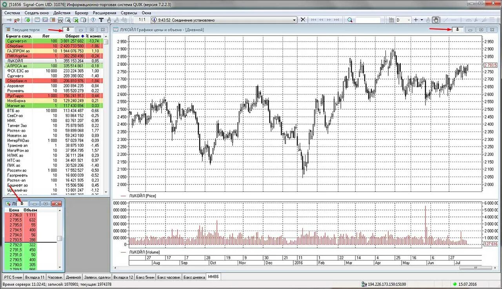
Task: Select the active hand drag chart tool
Action: [436, 20]
